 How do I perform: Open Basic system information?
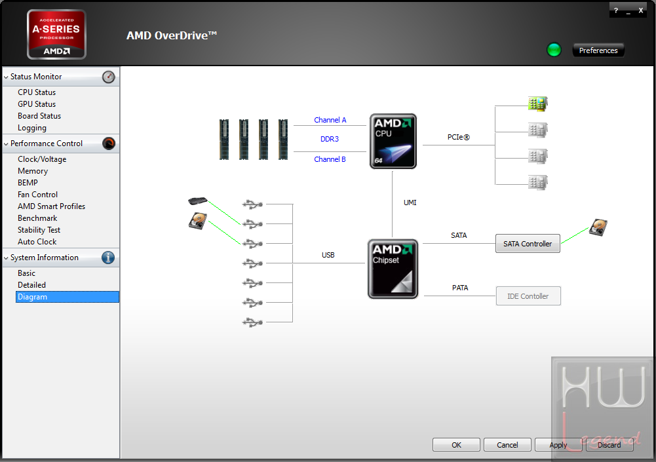tap(26, 273)
